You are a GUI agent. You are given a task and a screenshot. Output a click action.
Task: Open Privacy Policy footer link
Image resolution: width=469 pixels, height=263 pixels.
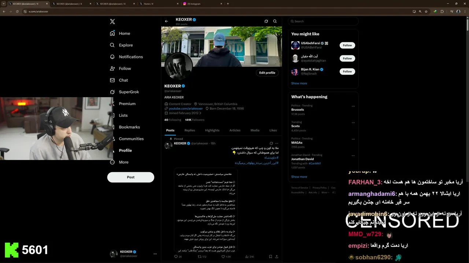[320, 188]
